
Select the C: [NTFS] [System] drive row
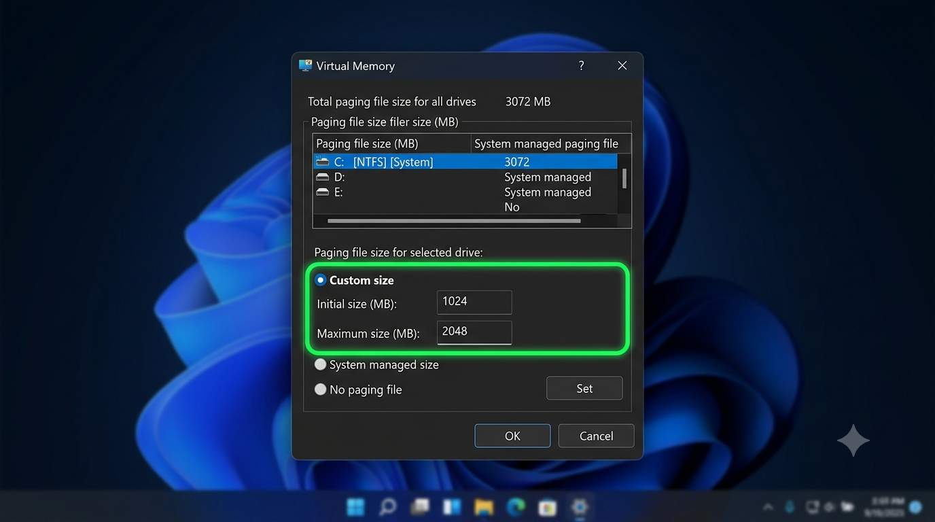(465, 162)
